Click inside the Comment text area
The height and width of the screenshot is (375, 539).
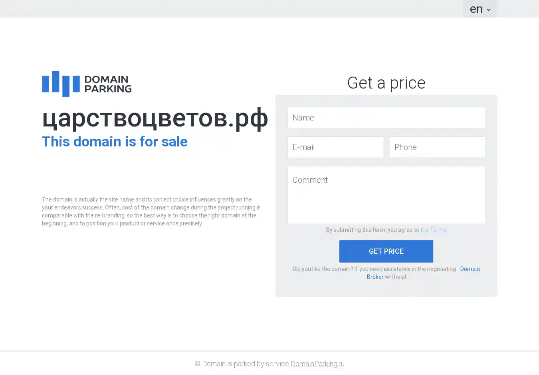click(x=386, y=195)
